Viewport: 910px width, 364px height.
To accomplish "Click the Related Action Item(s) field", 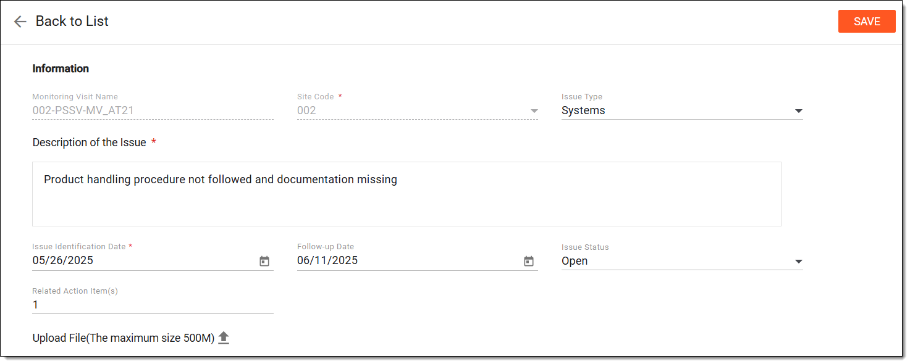I will click(153, 305).
